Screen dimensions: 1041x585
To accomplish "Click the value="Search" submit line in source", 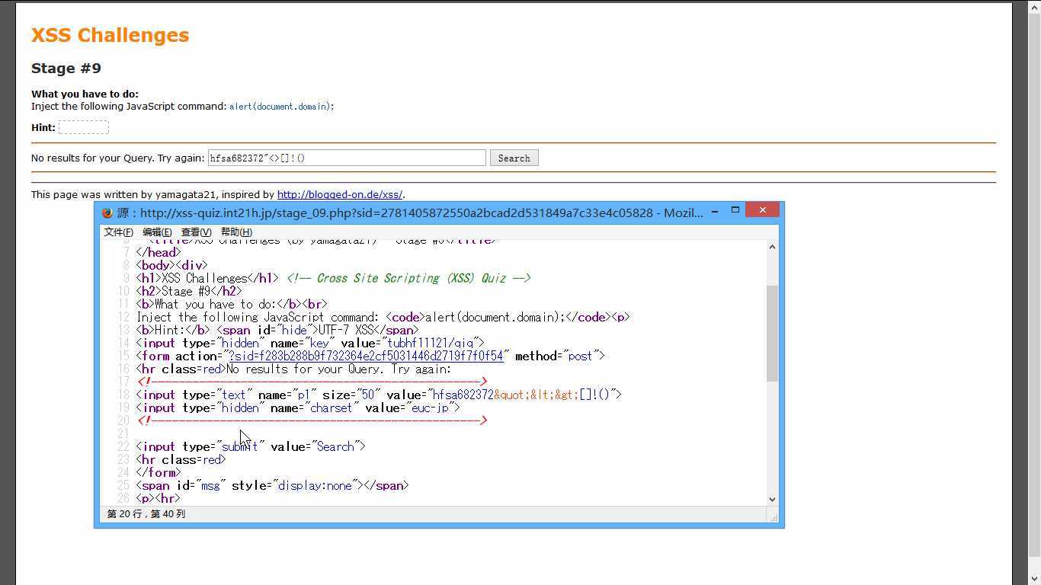I will (x=251, y=446).
